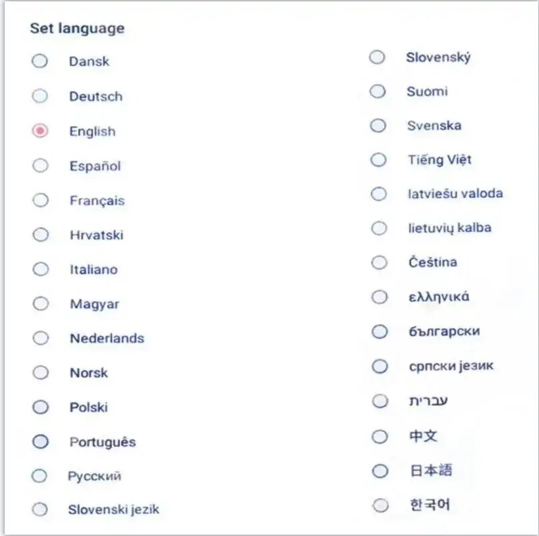Click the Norsk language label
This screenshot has width=539, height=536.
[89, 373]
